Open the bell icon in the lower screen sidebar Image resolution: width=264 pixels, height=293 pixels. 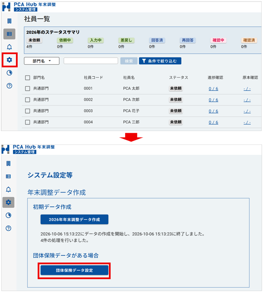[8, 190]
